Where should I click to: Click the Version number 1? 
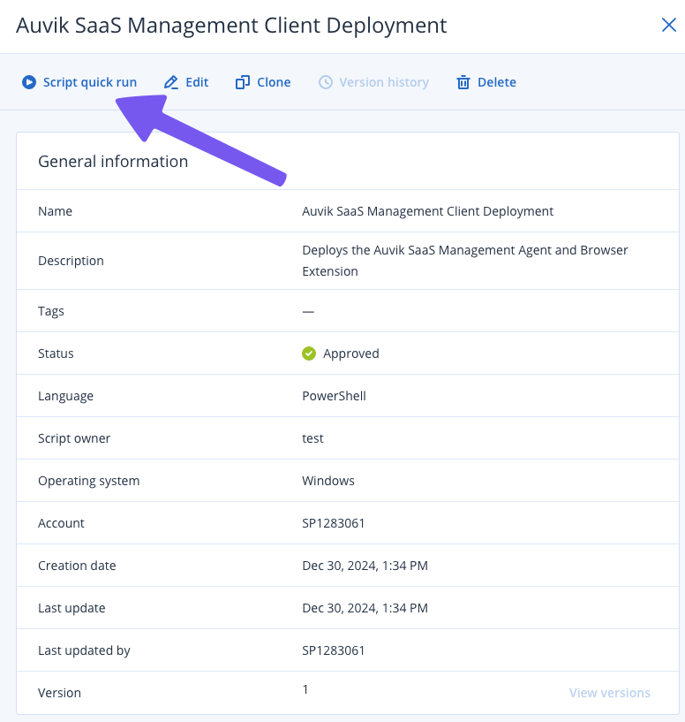click(305, 689)
